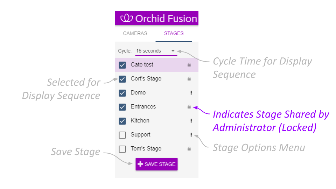Expand the Cycle time dropdown arrow
Image resolution: width=336 pixels, height=189 pixels.
173,51
